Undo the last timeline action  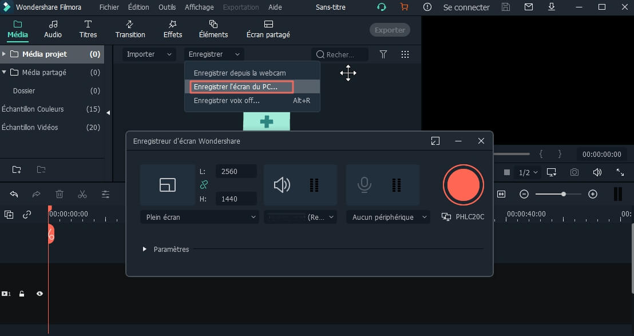(14, 195)
